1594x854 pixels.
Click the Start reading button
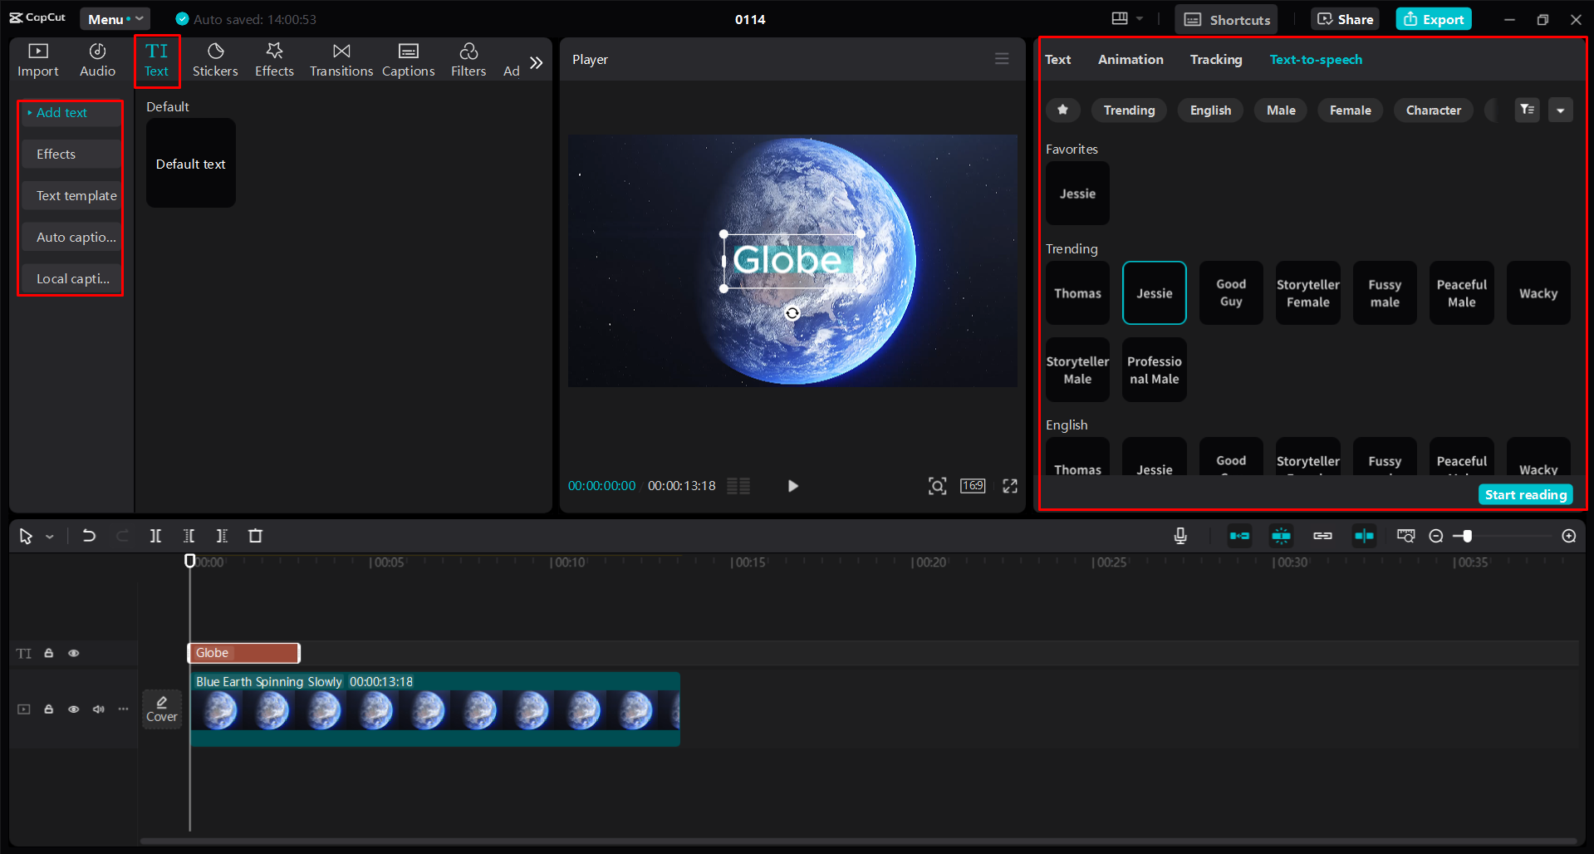coord(1525,494)
